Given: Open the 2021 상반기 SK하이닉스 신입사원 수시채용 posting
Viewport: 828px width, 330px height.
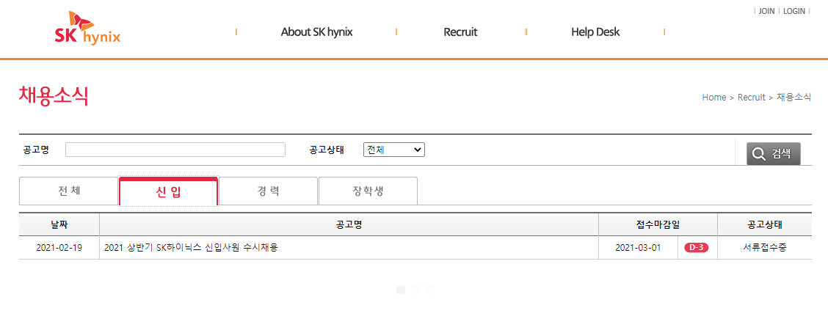Looking at the screenshot, I should [191, 248].
